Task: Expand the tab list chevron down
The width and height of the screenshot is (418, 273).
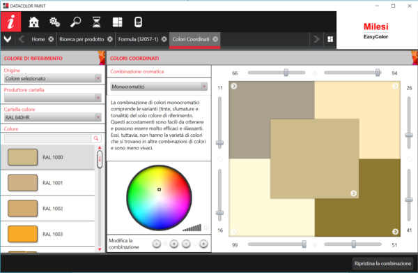Action: (x=8, y=39)
